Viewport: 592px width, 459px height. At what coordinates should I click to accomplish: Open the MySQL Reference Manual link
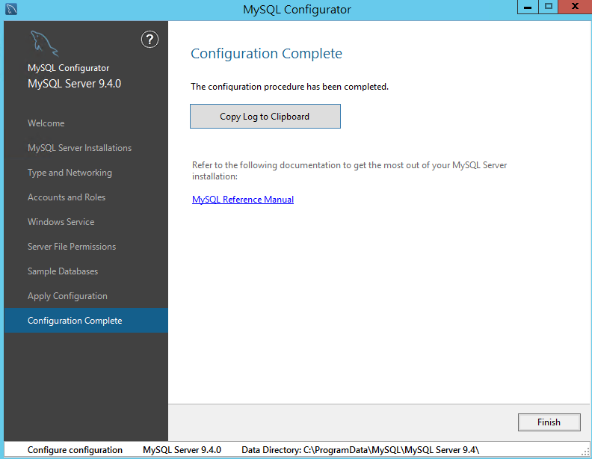[243, 200]
